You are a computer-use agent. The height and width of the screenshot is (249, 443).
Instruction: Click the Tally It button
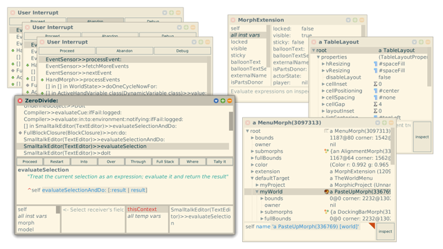tap(219, 162)
